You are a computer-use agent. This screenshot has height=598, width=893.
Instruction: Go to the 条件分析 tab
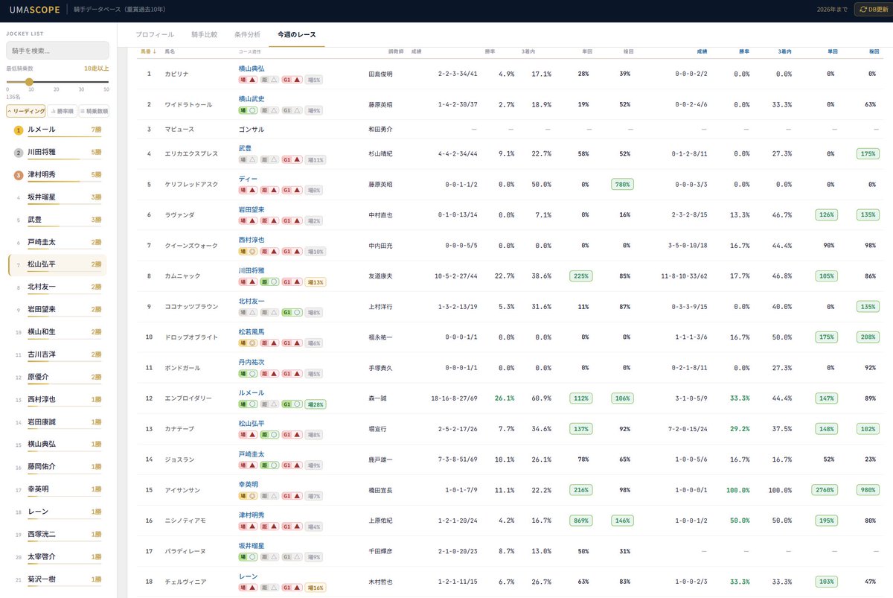[x=247, y=34]
